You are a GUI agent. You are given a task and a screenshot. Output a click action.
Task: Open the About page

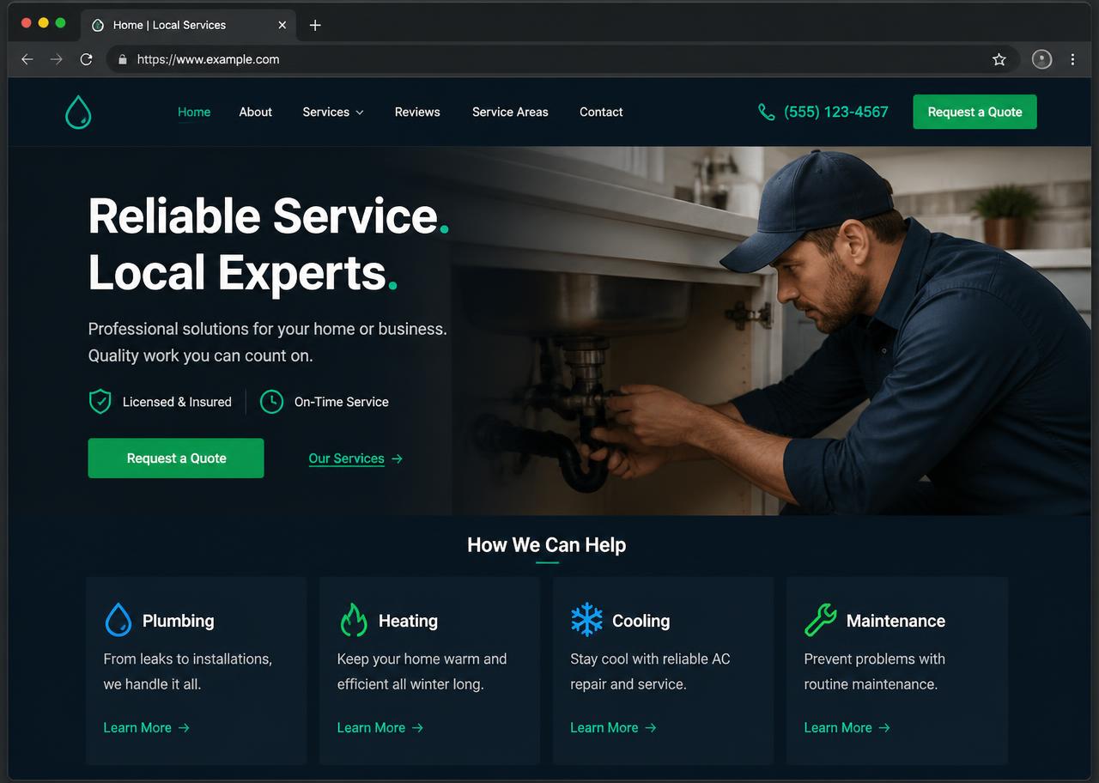256,112
